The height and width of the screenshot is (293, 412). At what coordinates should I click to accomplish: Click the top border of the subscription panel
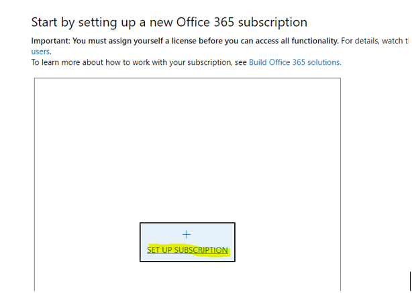tap(187, 78)
